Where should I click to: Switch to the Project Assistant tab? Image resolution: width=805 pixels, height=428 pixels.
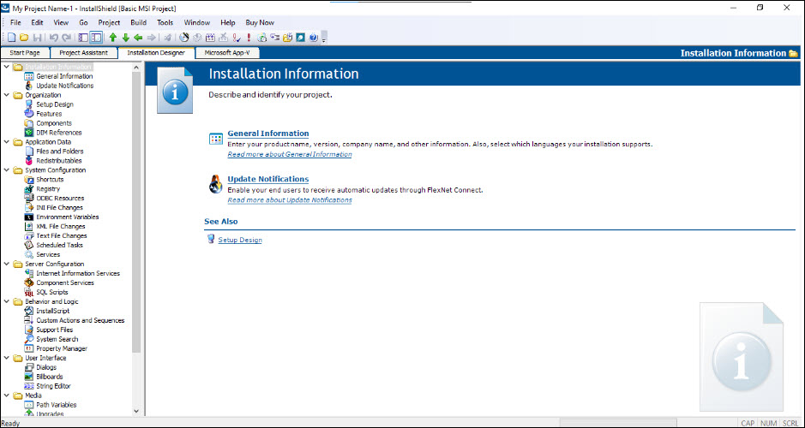pos(83,53)
